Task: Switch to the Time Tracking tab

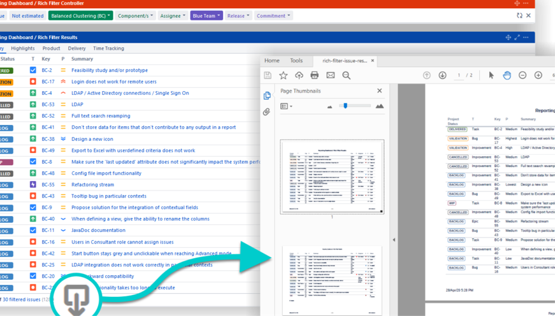Action: (108, 48)
